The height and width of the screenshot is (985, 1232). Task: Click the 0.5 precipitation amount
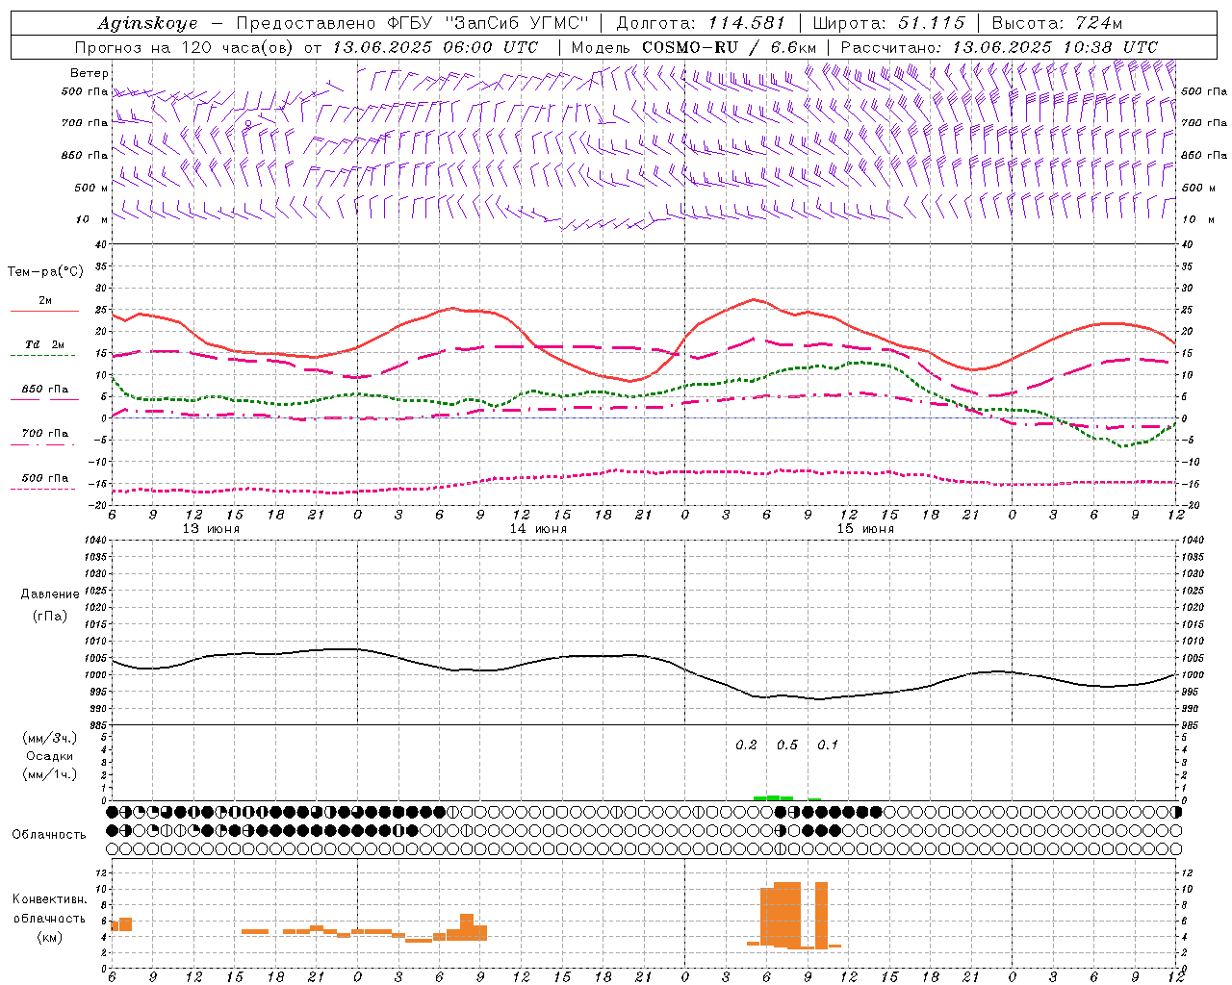[x=786, y=745]
